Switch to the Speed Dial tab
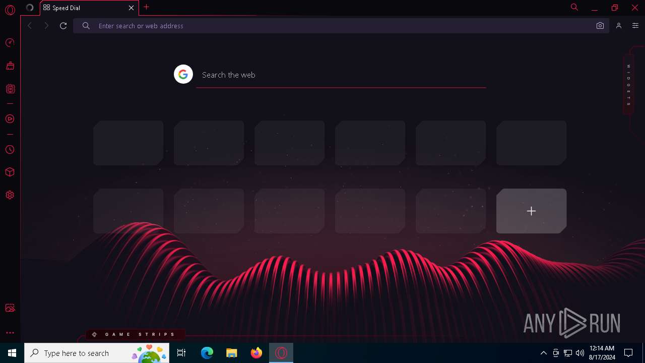 [x=89, y=8]
